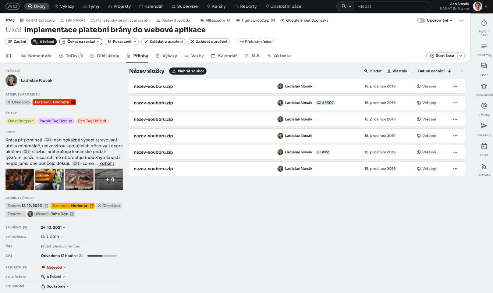Screen dimensions: 493x293
Task: Open three-dot menu of first file row
Action: tap(455, 86)
